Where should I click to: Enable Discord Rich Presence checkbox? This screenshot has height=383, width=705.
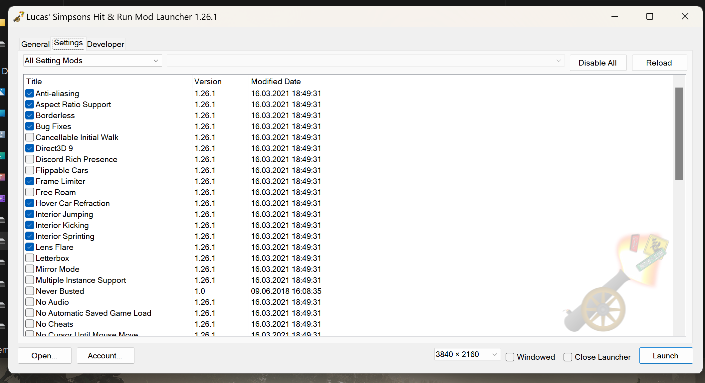30,159
